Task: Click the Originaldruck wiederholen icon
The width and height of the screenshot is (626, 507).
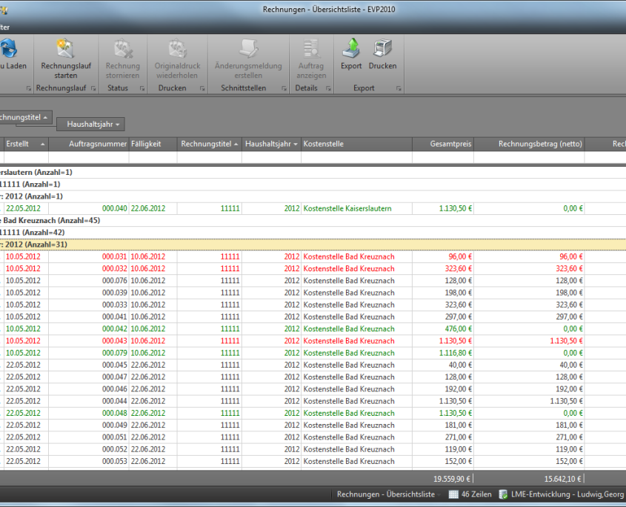Action: click(x=177, y=48)
